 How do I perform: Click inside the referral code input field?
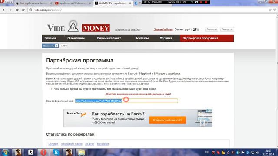click(x=126, y=101)
